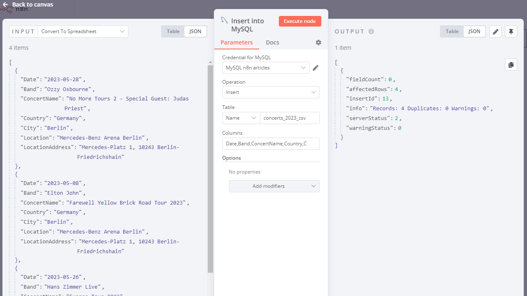Copy the output JSON using copy icon
This screenshot has height=296, width=527.
coord(511,64)
